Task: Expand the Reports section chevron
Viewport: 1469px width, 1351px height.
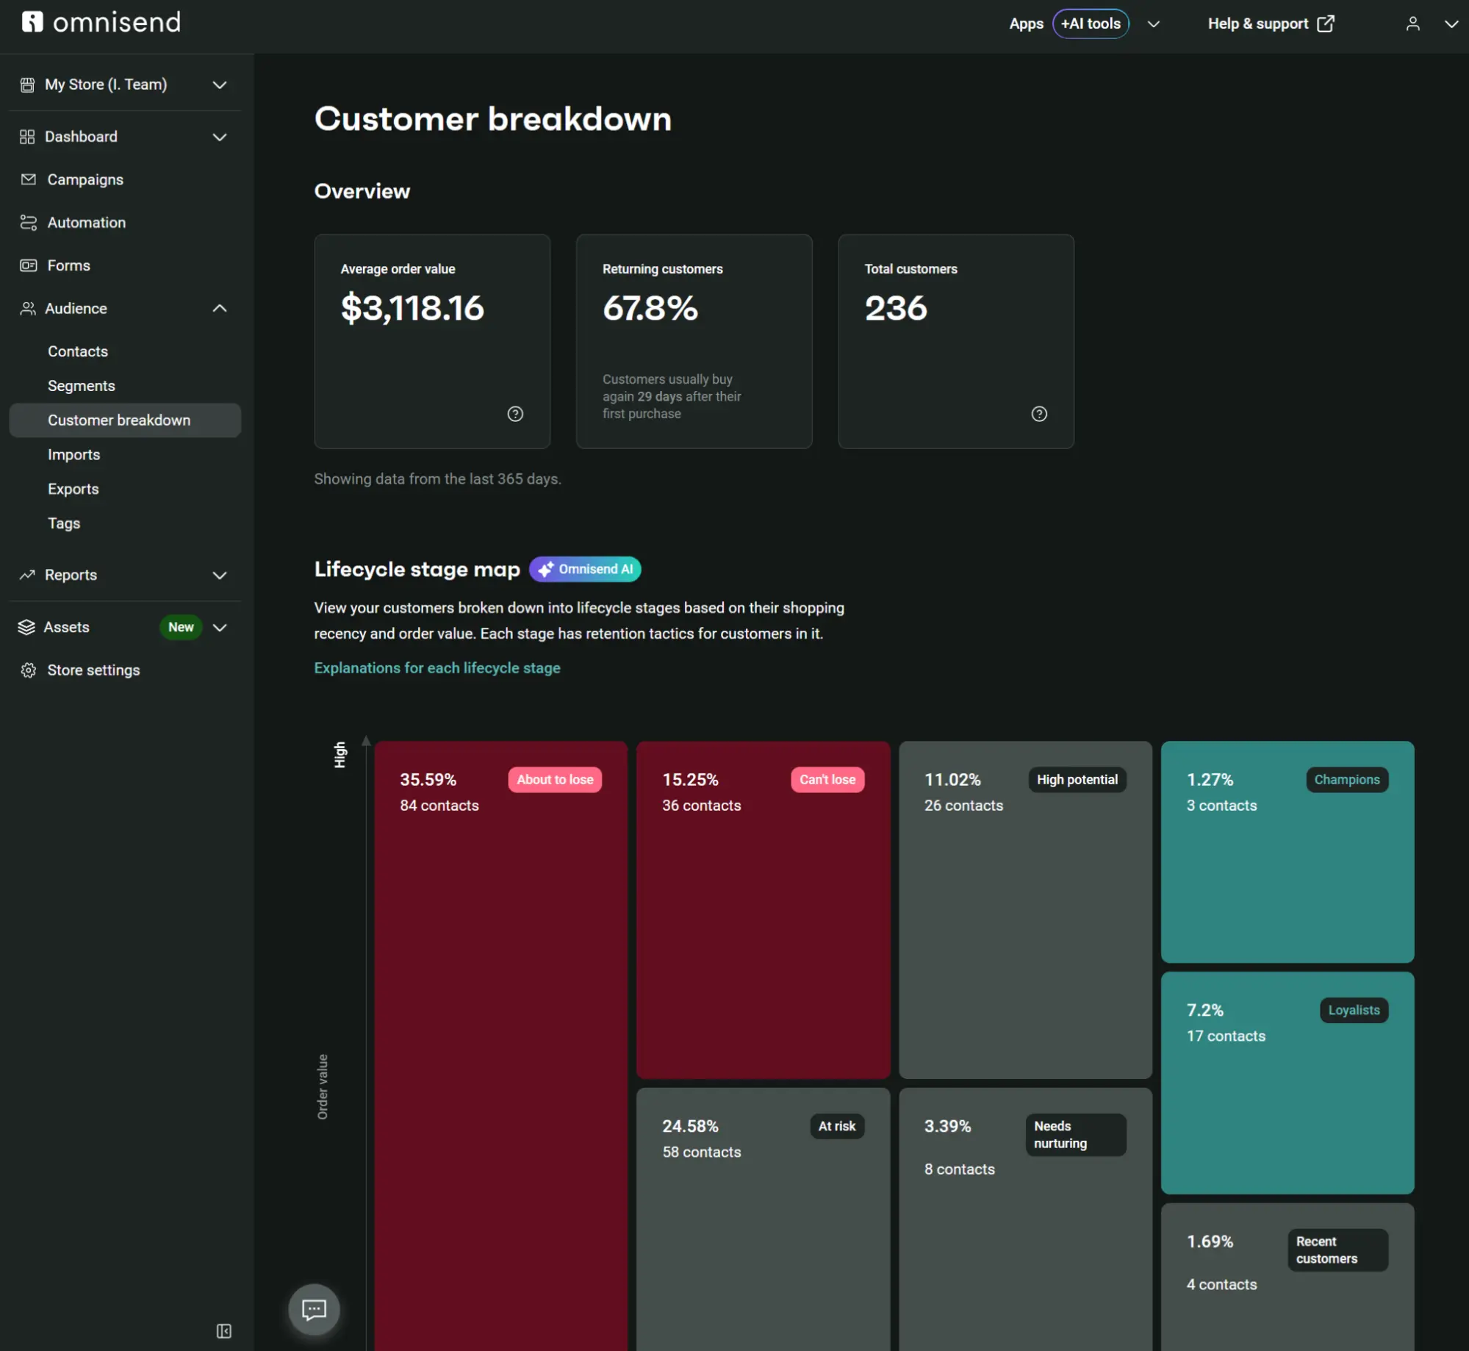Action: coord(220,575)
